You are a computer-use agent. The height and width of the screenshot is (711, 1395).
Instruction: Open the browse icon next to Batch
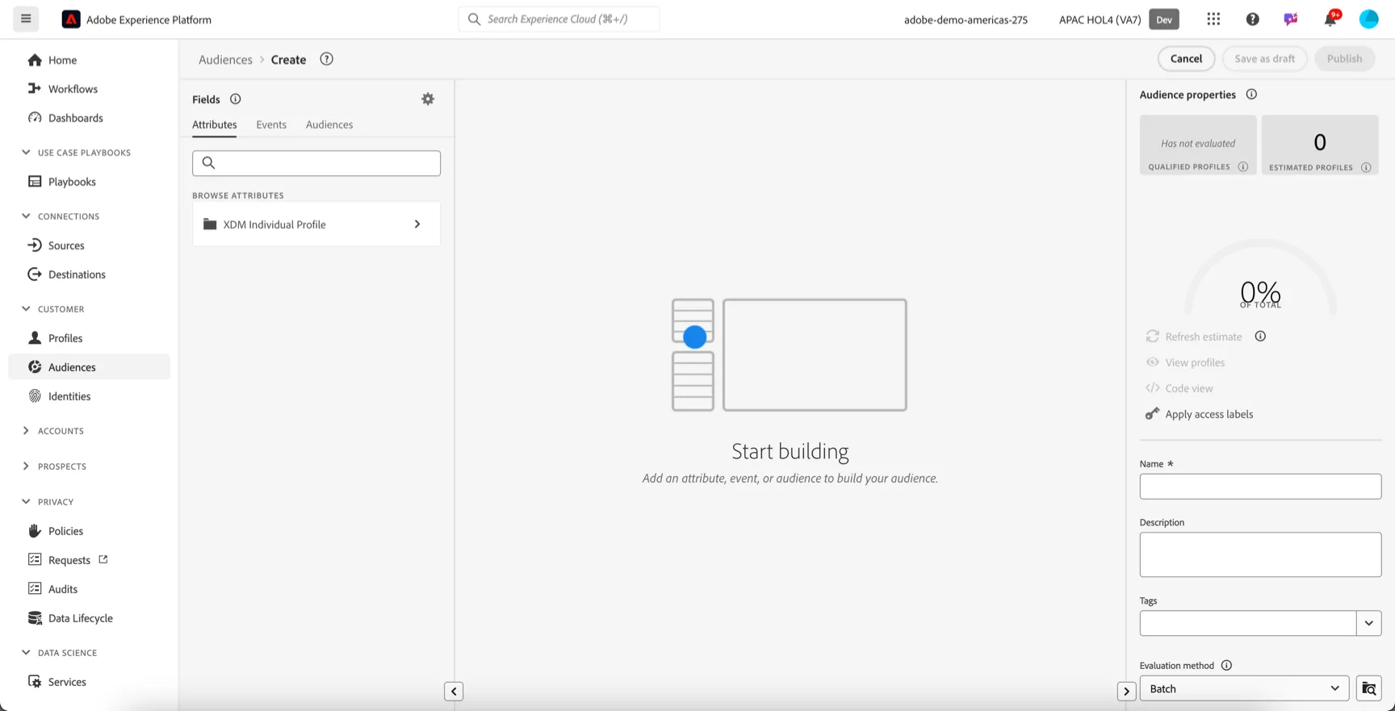pyautogui.click(x=1369, y=688)
